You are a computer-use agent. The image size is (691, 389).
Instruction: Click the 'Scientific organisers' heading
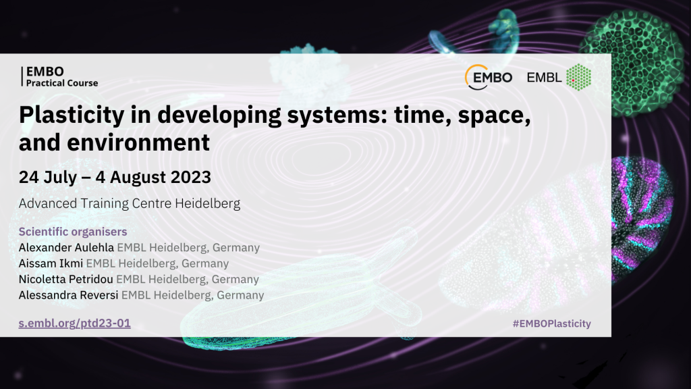click(x=73, y=232)
